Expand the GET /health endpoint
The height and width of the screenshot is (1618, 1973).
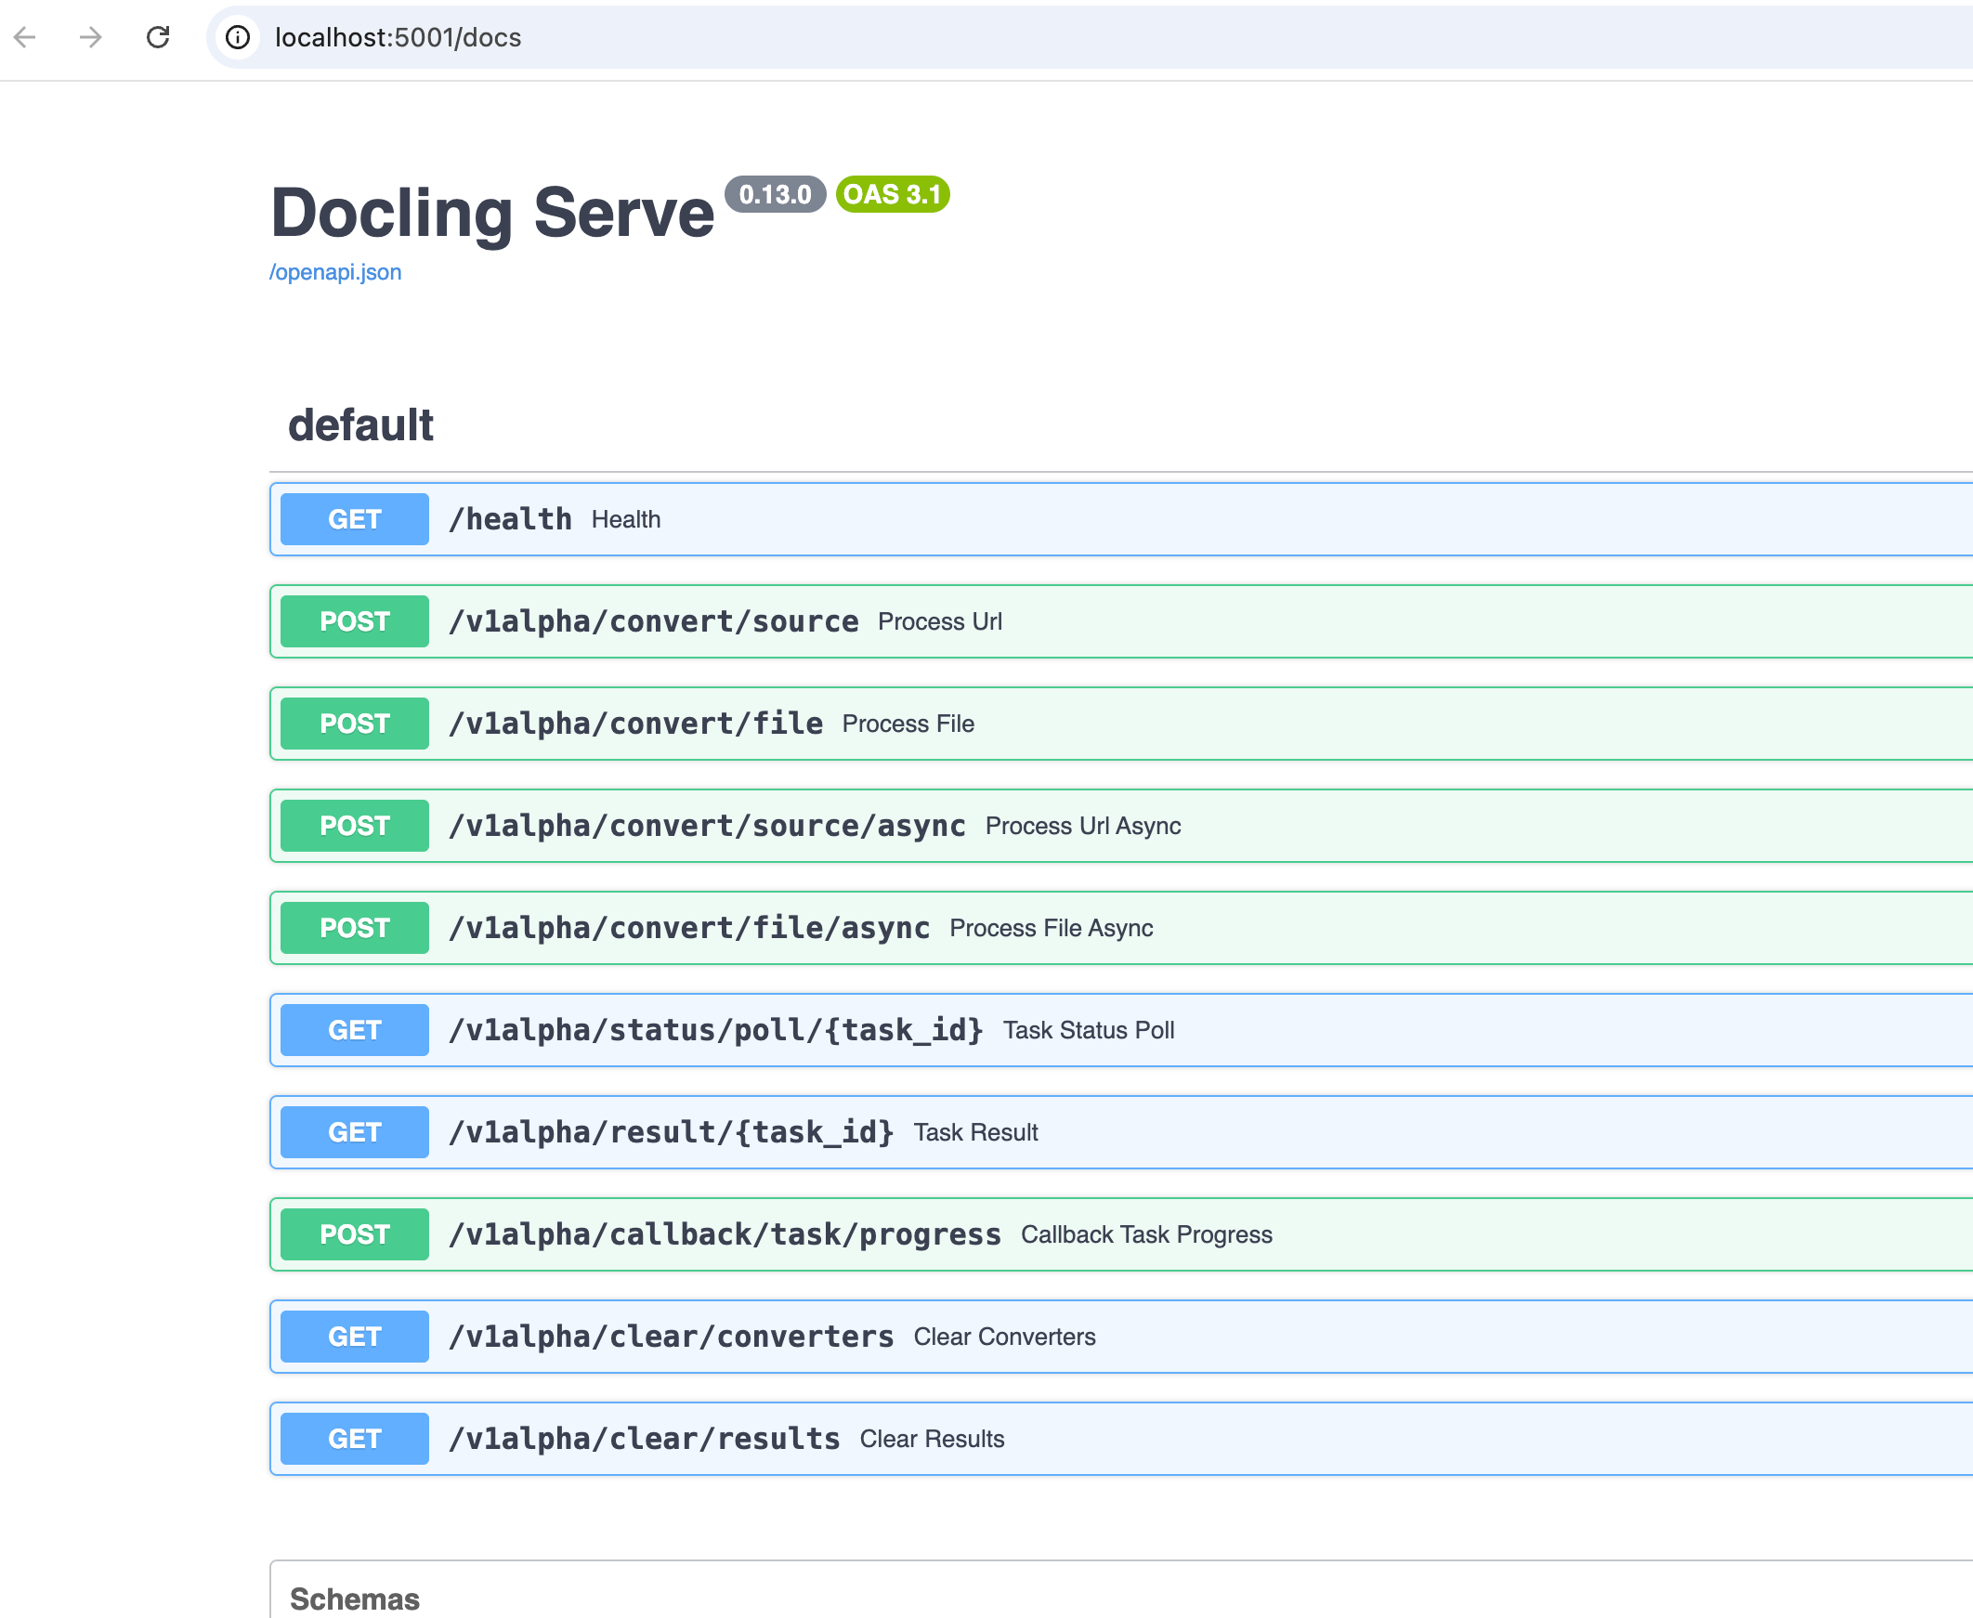(x=1121, y=519)
